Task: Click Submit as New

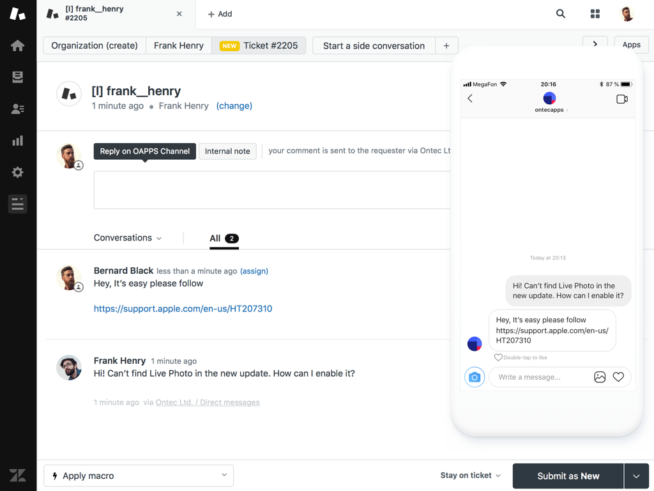Action: pos(567,476)
